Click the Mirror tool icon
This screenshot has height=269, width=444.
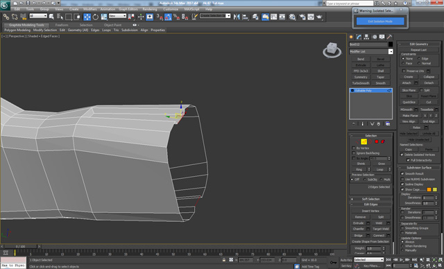pyautogui.click(x=237, y=17)
